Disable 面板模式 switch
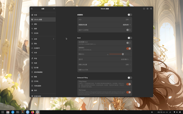Viewport: 183px width, 114px height. click(129, 48)
